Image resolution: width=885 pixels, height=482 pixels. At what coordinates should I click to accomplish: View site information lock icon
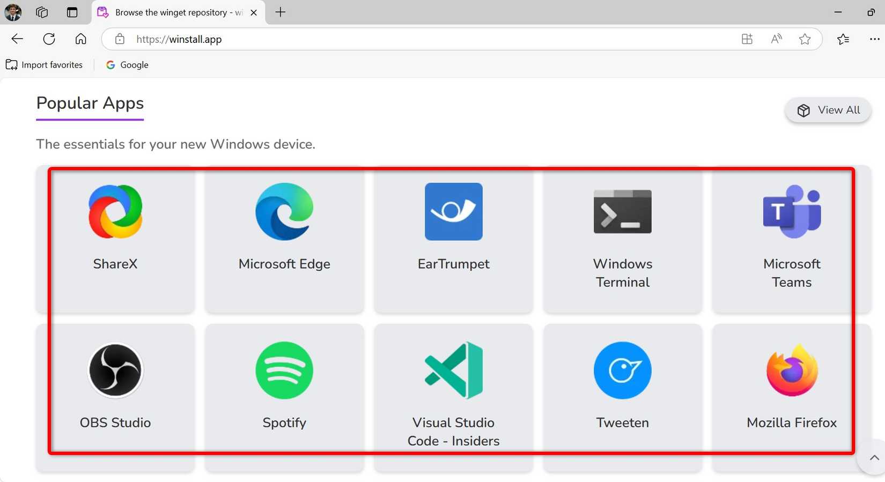point(120,39)
